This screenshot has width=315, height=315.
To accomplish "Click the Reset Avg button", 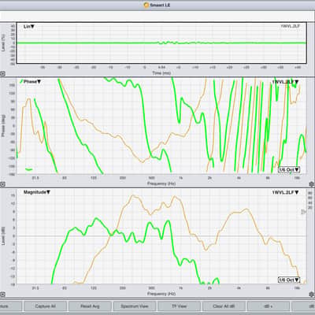I will [x=90, y=306].
